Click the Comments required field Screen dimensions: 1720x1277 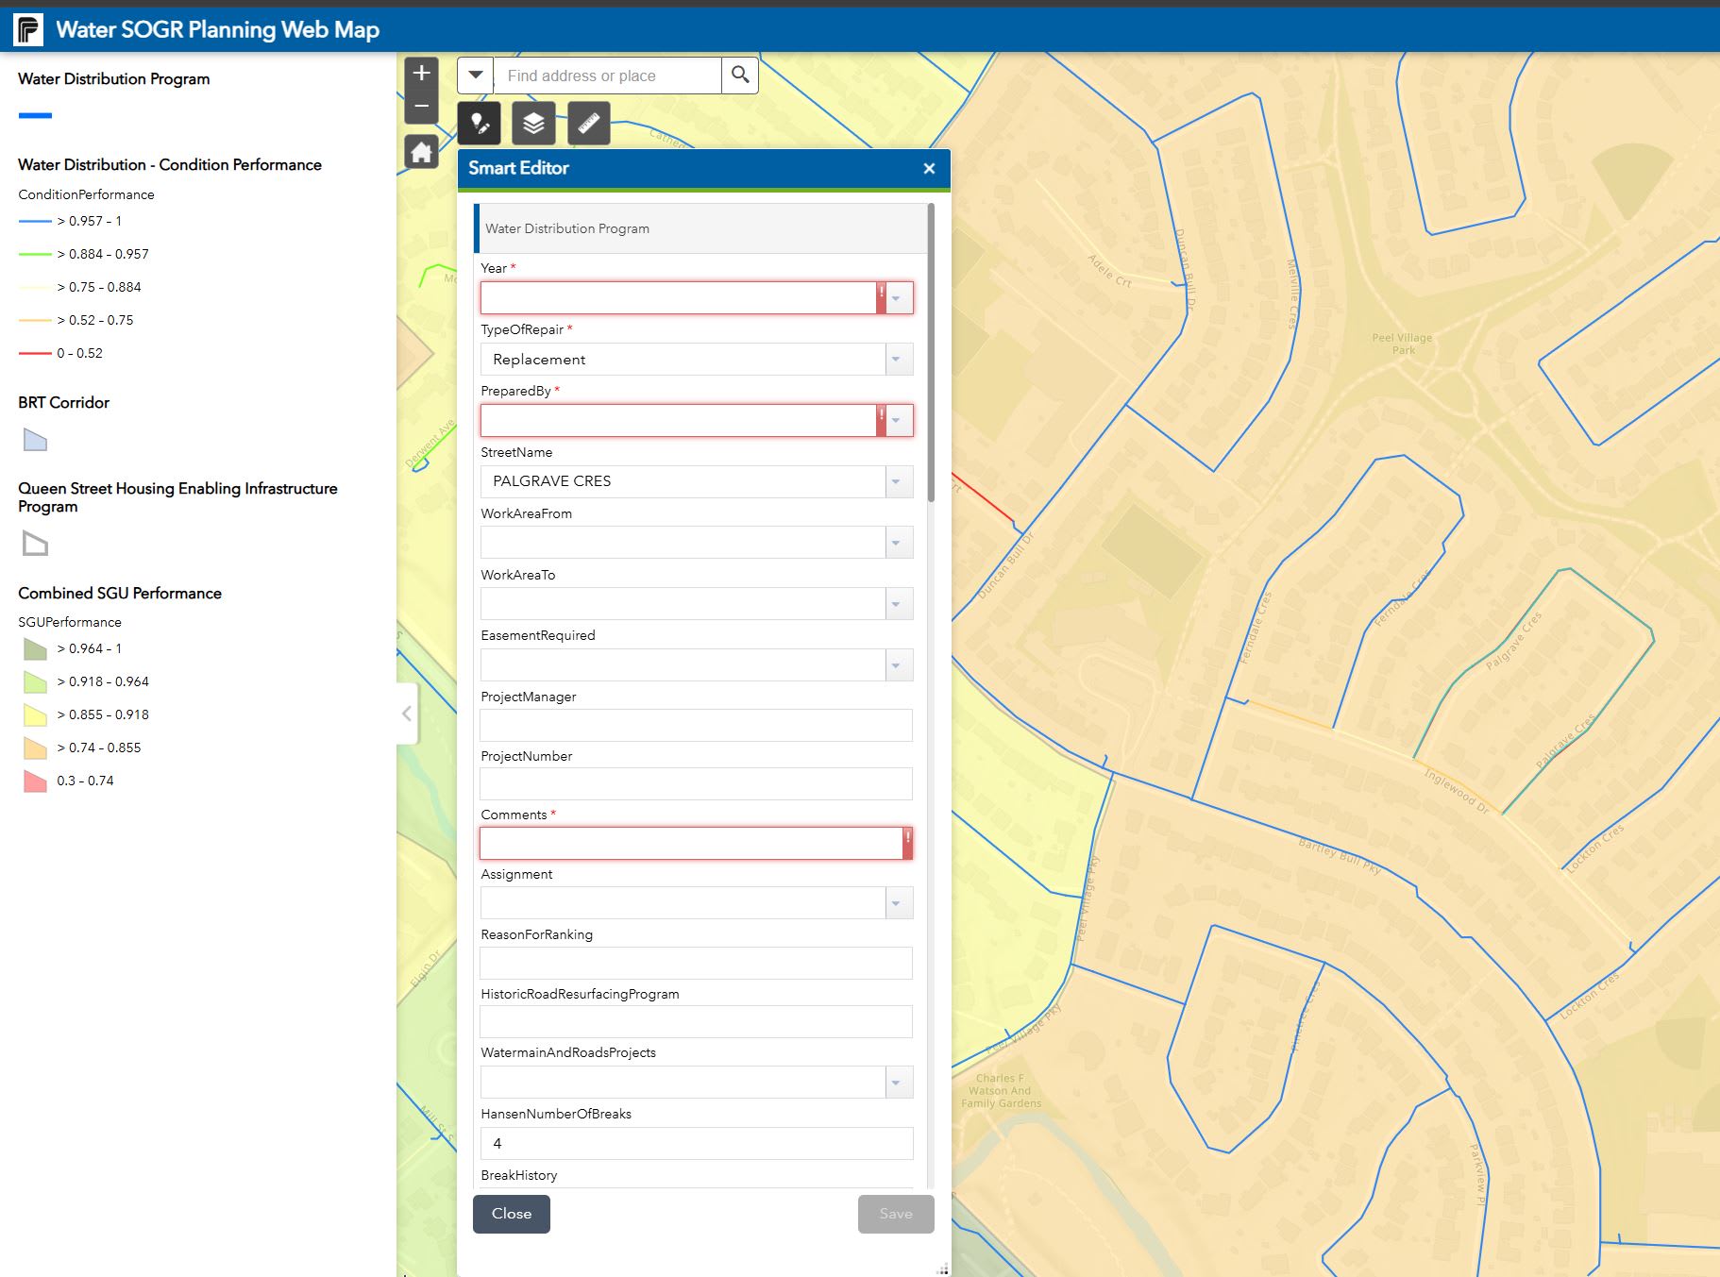click(x=697, y=843)
